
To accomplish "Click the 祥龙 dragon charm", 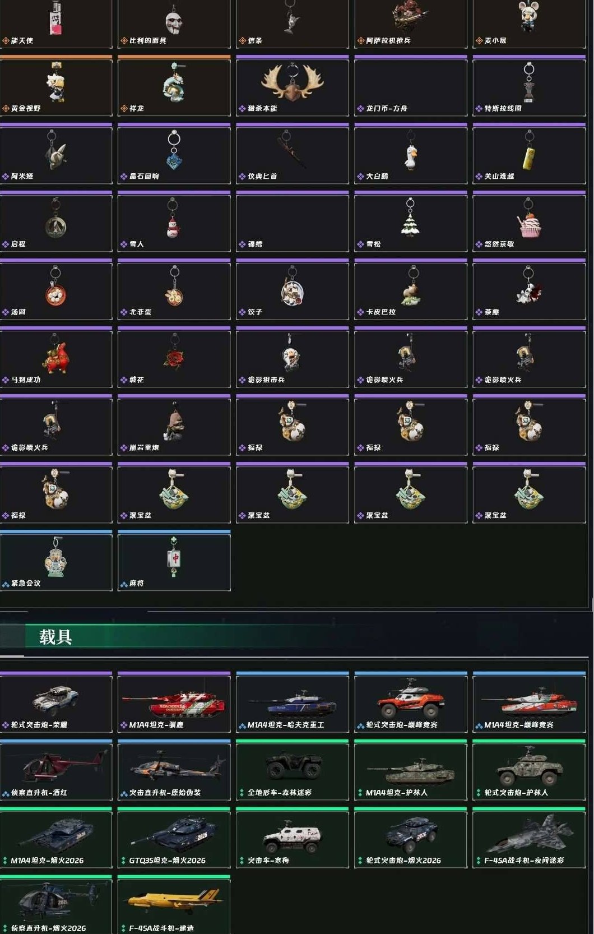I will click(174, 86).
